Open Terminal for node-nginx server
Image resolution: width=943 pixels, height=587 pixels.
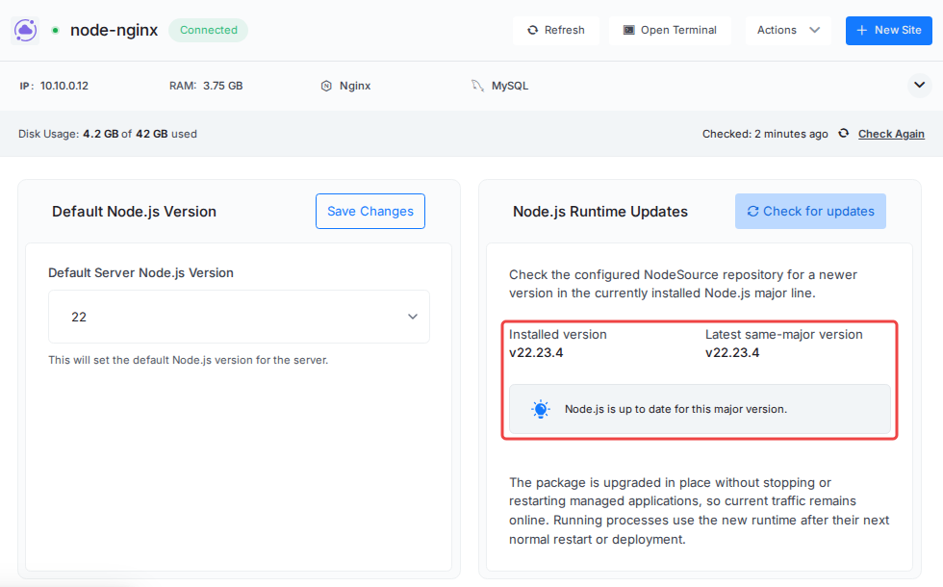click(670, 30)
